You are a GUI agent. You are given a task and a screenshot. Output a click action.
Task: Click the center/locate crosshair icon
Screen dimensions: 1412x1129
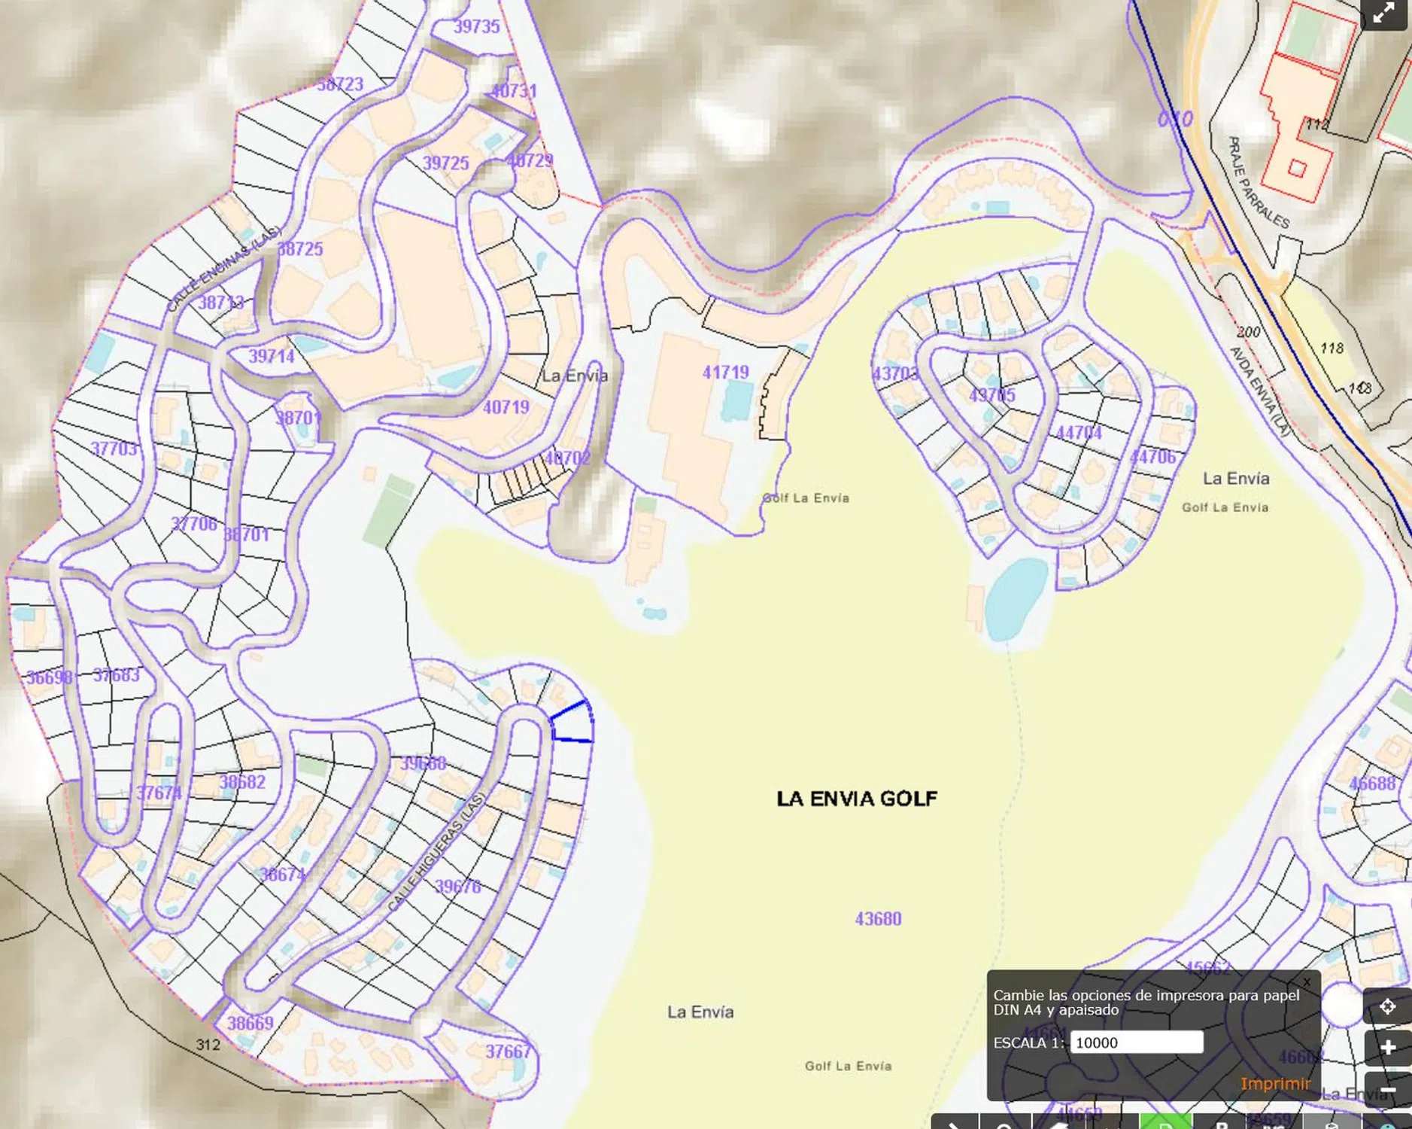coord(1387,1006)
